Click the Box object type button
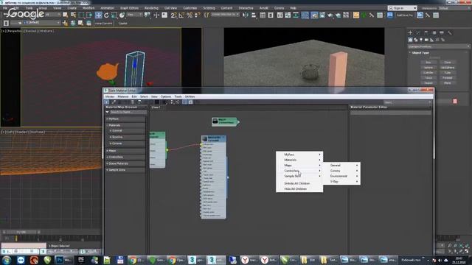This screenshot has width=472, height=265. coord(428,63)
